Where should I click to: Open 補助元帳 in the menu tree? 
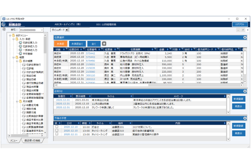click(x=31, y=109)
